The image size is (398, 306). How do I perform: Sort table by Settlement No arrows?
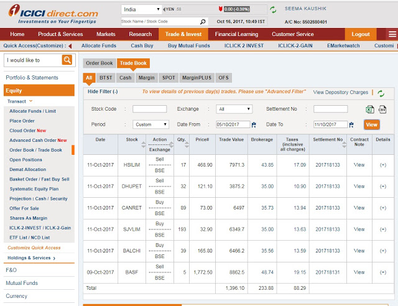[344, 145]
